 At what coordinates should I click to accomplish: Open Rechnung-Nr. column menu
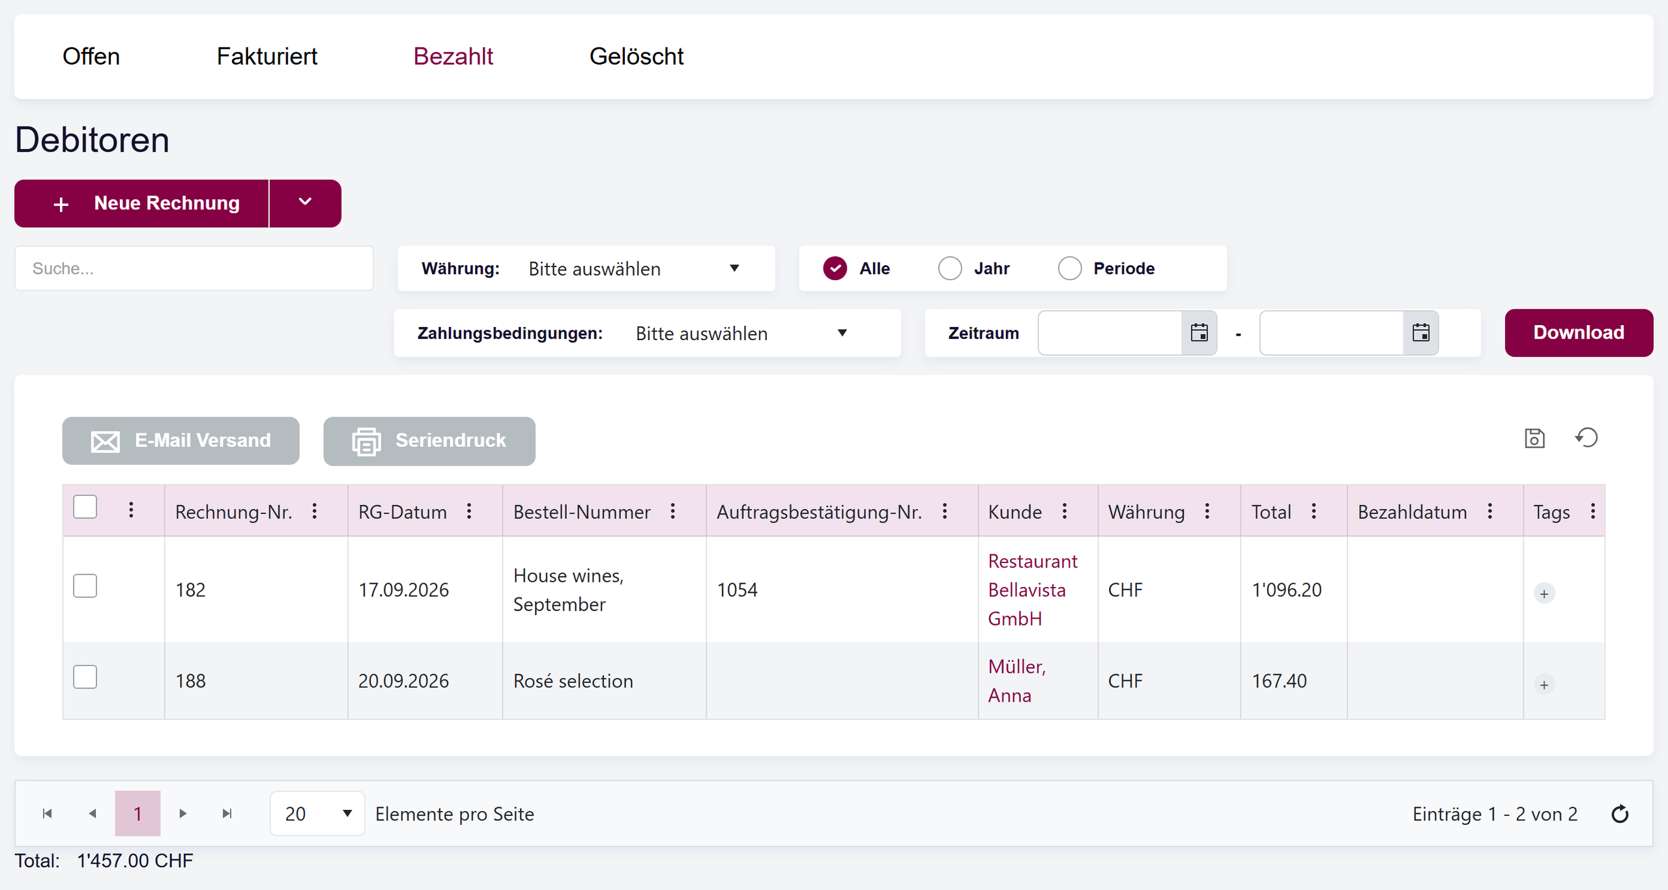click(315, 511)
